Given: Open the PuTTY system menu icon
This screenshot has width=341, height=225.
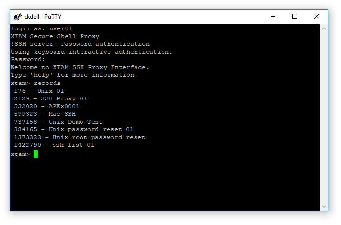Looking at the screenshot, I should pyautogui.click(x=17, y=16).
